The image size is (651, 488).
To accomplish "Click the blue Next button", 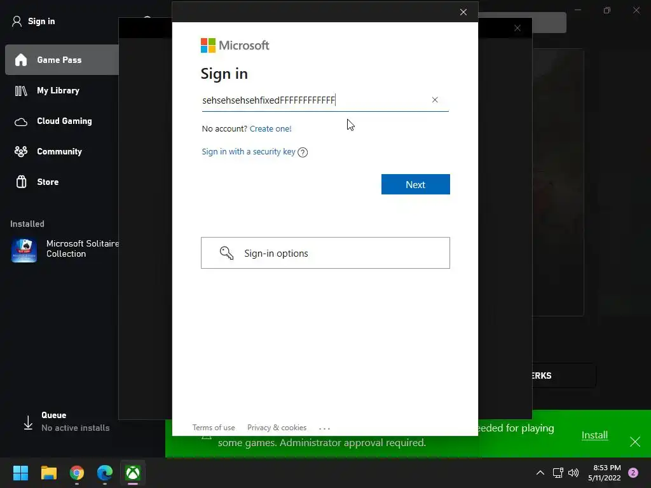I will click(415, 184).
